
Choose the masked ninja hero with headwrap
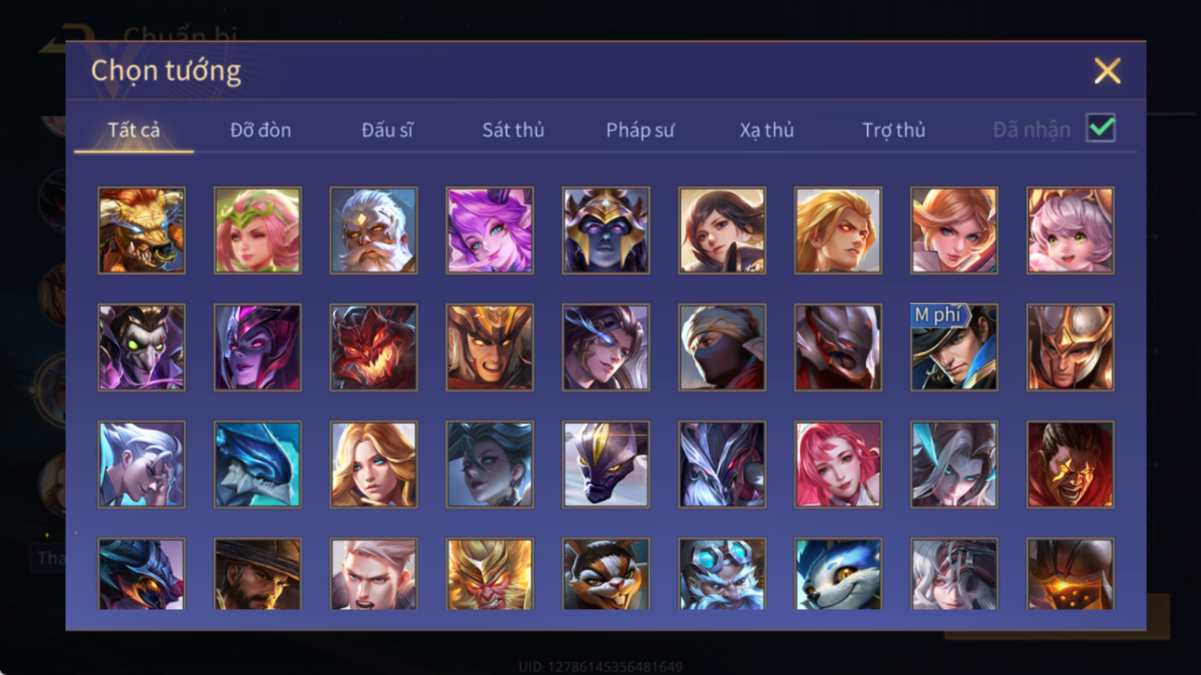tap(722, 348)
